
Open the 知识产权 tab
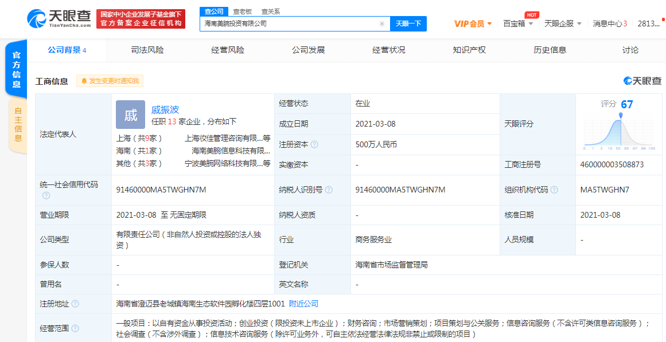(x=469, y=50)
